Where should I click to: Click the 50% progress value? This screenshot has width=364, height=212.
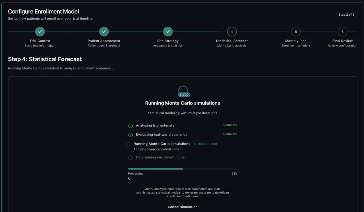pyautogui.click(x=234, y=173)
